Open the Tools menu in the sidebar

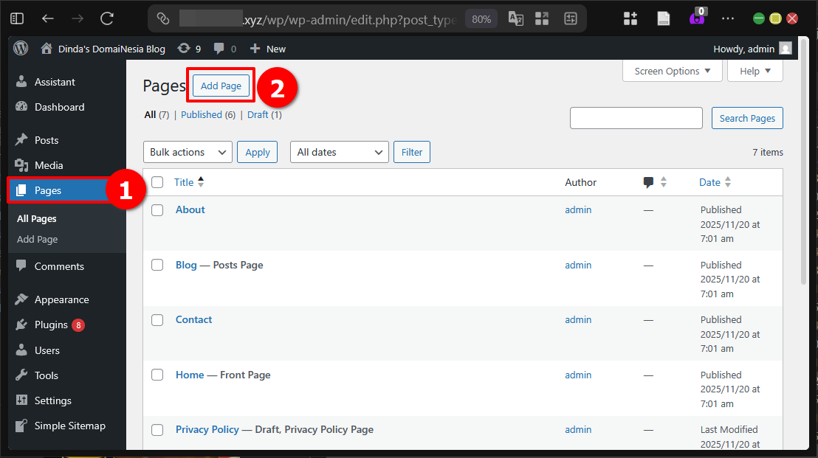[44, 375]
